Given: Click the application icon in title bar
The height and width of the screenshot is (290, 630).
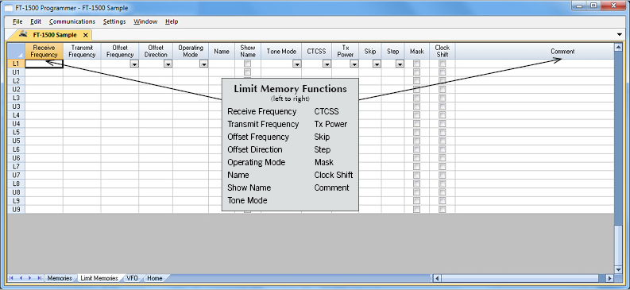Looking at the screenshot, I should pyautogui.click(x=8, y=8).
